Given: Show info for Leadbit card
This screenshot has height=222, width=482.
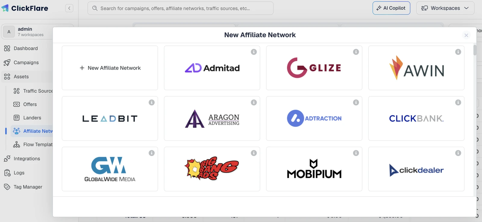Looking at the screenshot, I should point(152,102).
